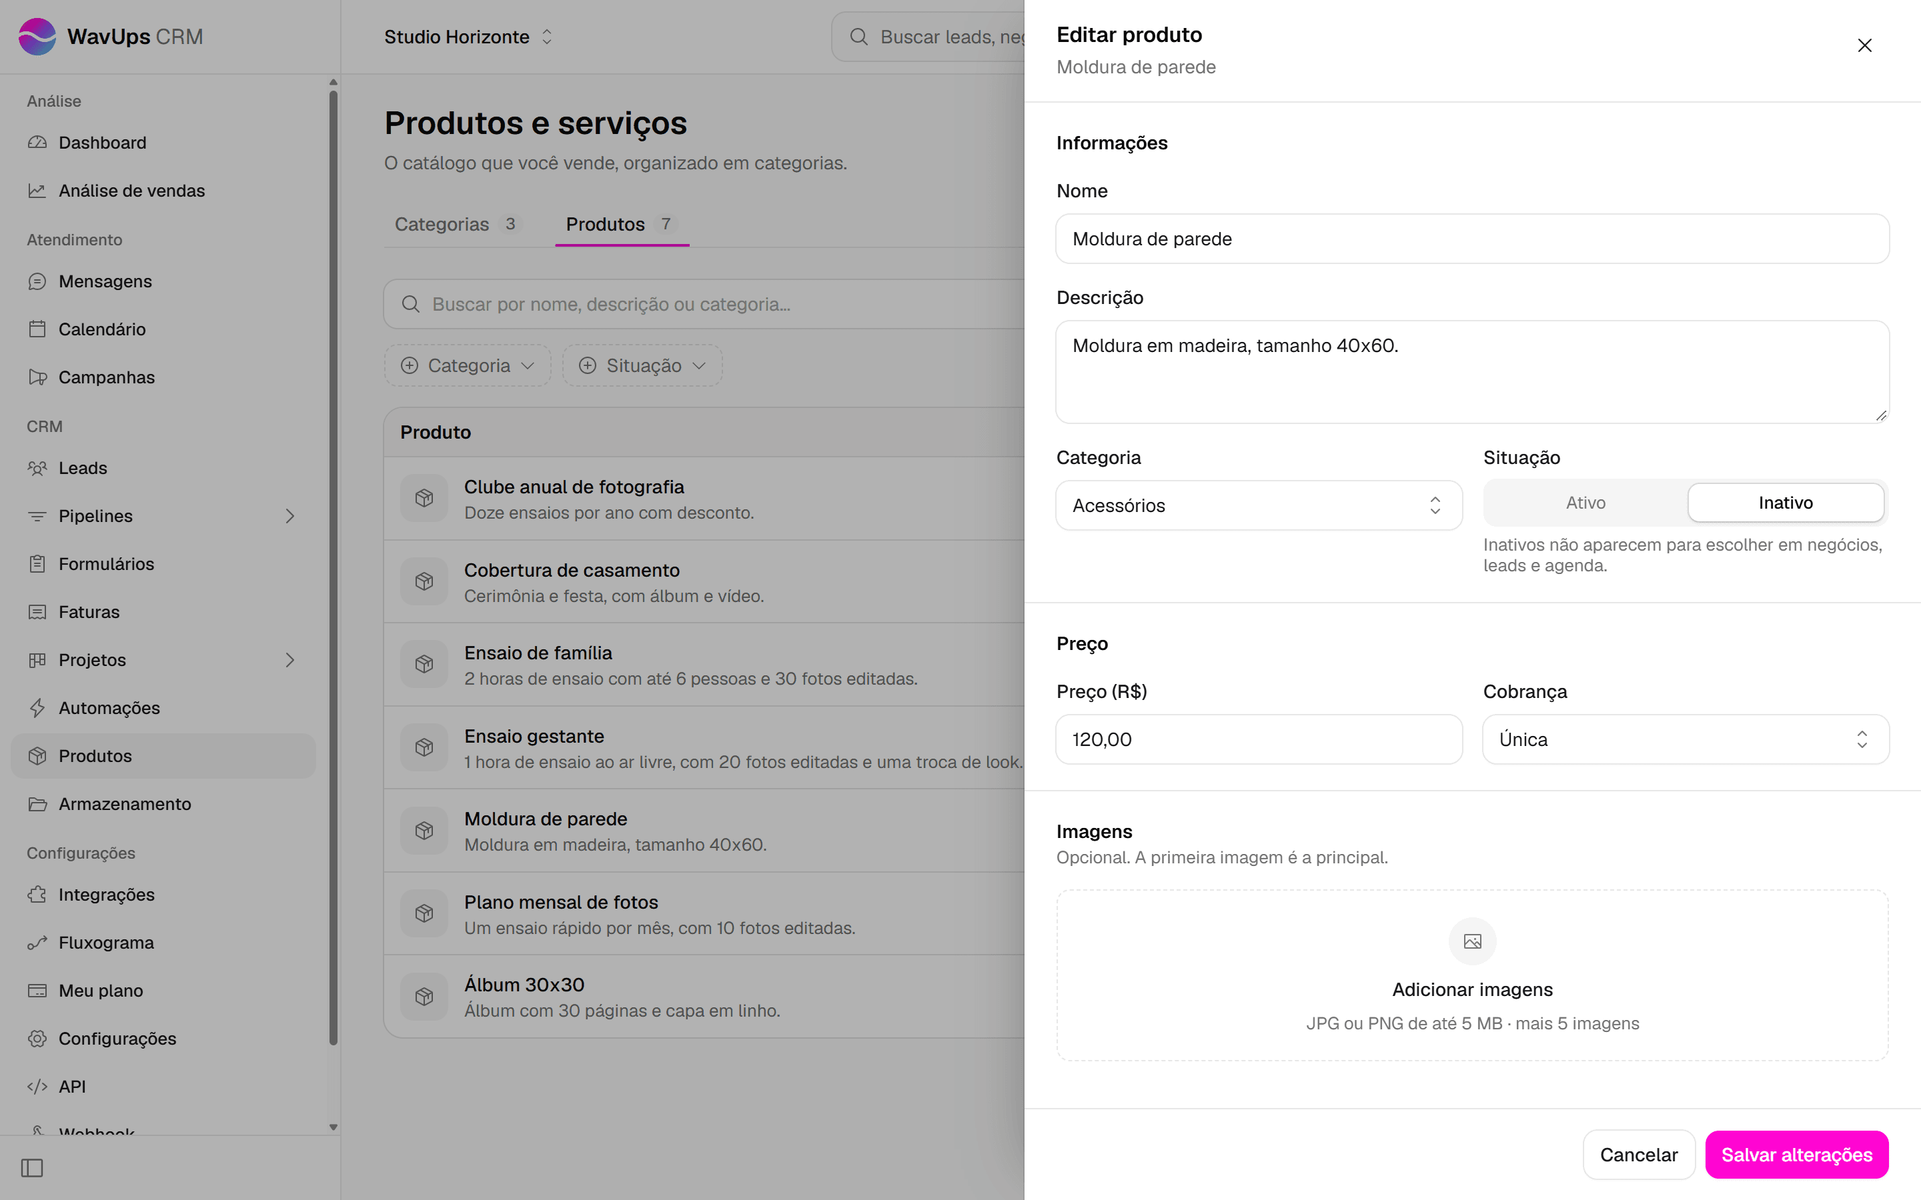Click the image icon in upload area
Viewport: 1921px width, 1200px height.
[1473, 941]
